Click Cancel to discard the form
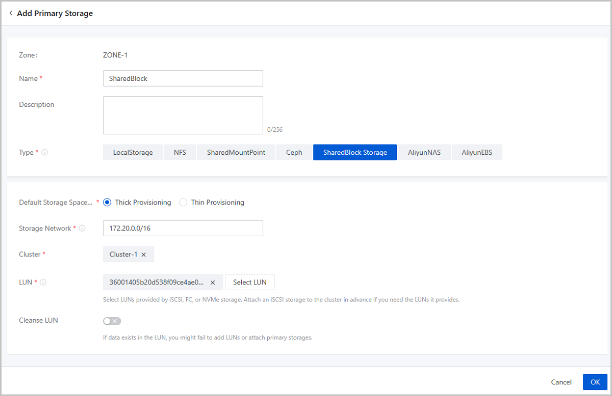The width and height of the screenshot is (612, 396). [561, 382]
